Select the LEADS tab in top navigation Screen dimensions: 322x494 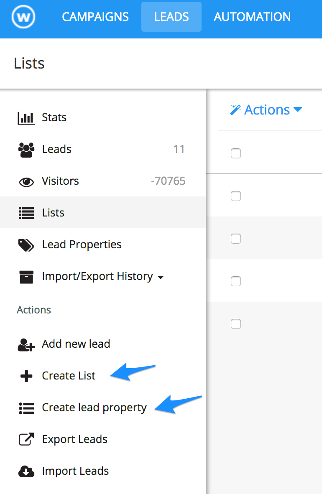point(171,17)
